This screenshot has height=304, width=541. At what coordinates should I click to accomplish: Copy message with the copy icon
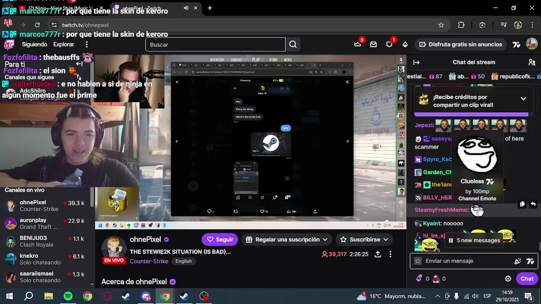[x=522, y=204]
